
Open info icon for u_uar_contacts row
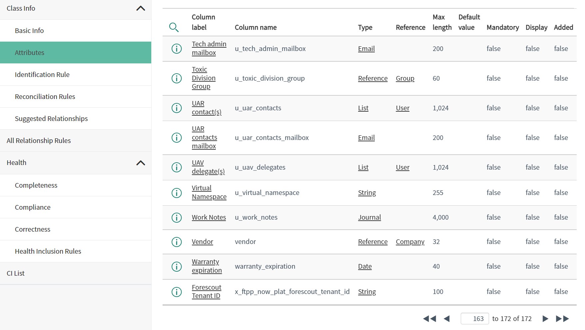pyautogui.click(x=177, y=108)
